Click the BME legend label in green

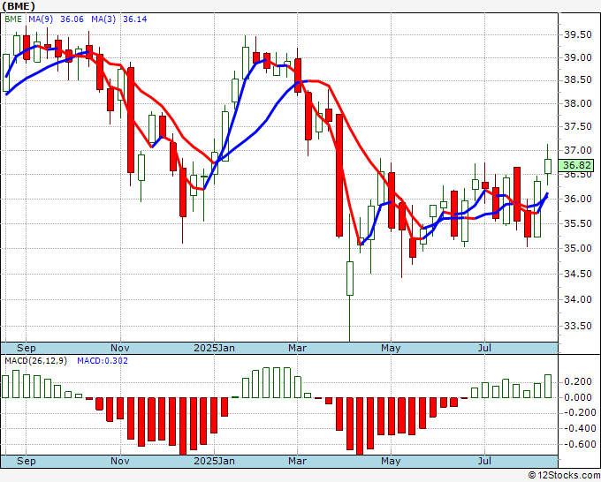13,19
